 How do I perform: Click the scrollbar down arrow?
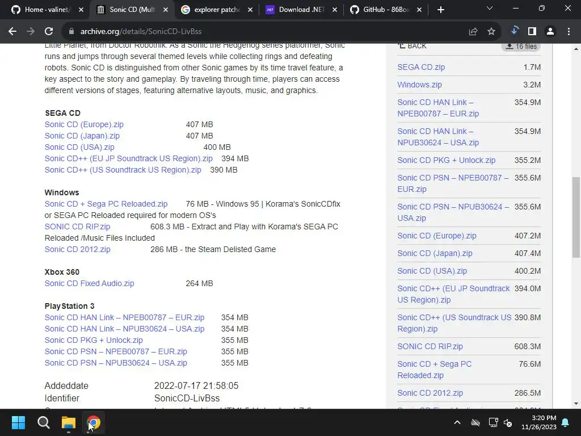click(576, 404)
